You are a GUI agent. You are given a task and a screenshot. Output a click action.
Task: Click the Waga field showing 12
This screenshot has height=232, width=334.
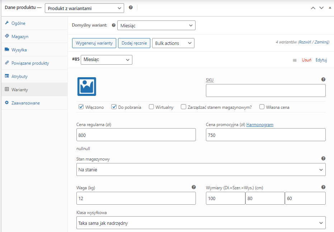(136, 198)
